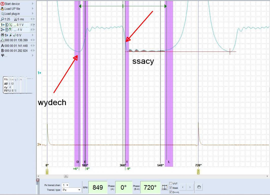The height and width of the screenshot is (195, 270).
Task: Click the D phase marker label
Action: [x=77, y=162]
